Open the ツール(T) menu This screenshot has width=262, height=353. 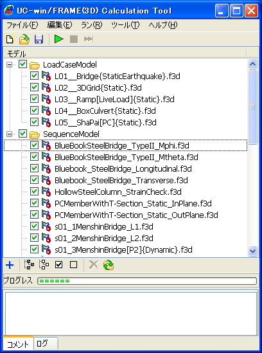click(125, 25)
